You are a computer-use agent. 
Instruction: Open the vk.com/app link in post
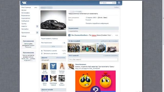coord(87,68)
